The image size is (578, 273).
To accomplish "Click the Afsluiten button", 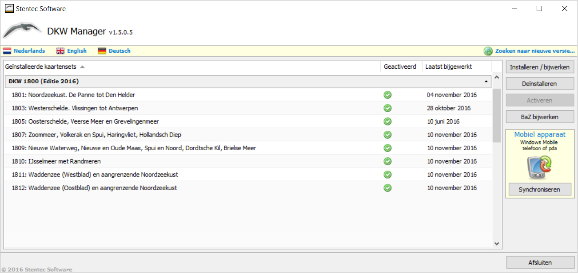I will [x=540, y=262].
